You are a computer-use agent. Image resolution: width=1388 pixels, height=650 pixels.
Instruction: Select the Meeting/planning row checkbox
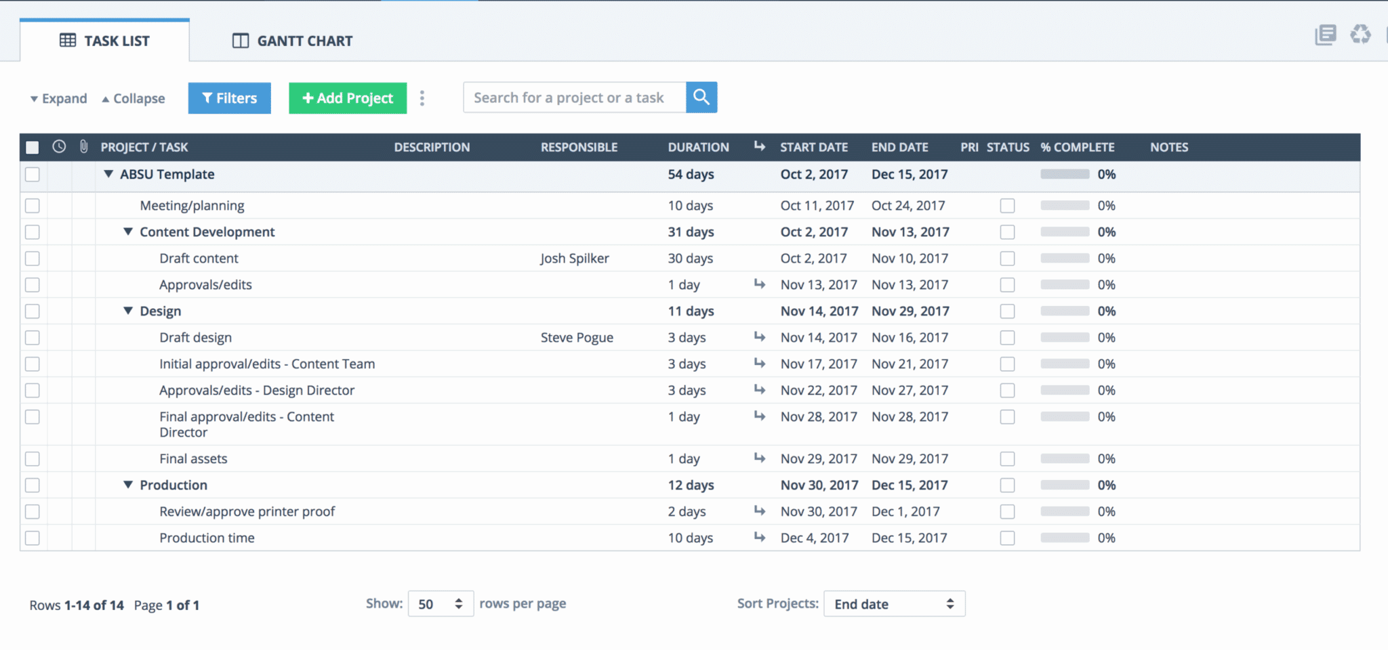(32, 205)
